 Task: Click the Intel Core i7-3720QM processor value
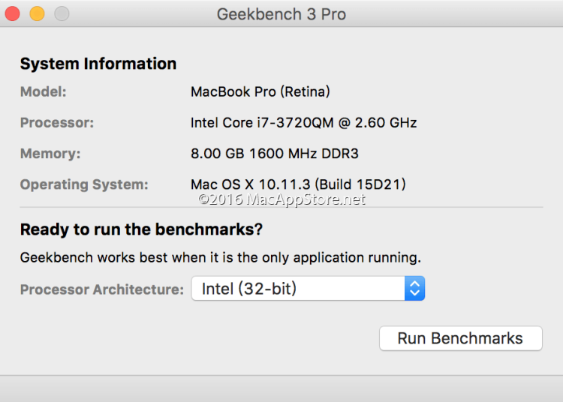[x=303, y=123]
